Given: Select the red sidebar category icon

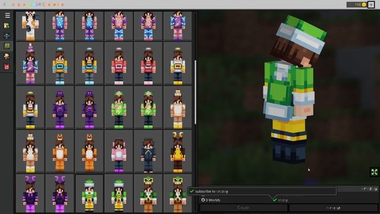Looking at the screenshot, I should (7, 67).
